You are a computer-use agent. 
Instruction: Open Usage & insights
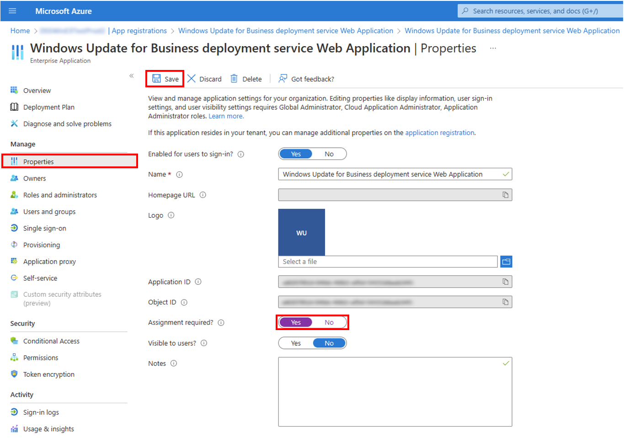tap(48, 429)
